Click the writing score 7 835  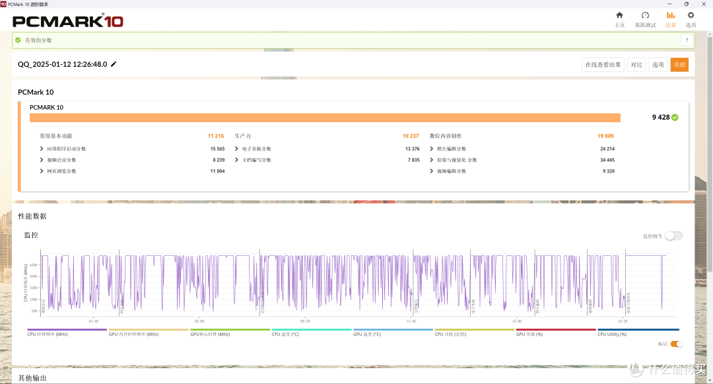pos(414,160)
